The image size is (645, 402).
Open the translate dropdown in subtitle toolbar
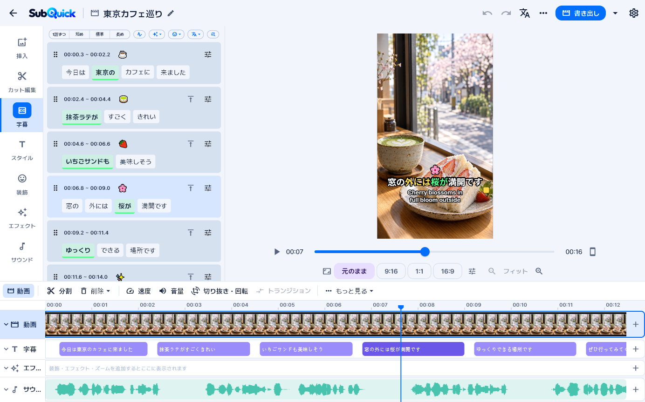196,34
